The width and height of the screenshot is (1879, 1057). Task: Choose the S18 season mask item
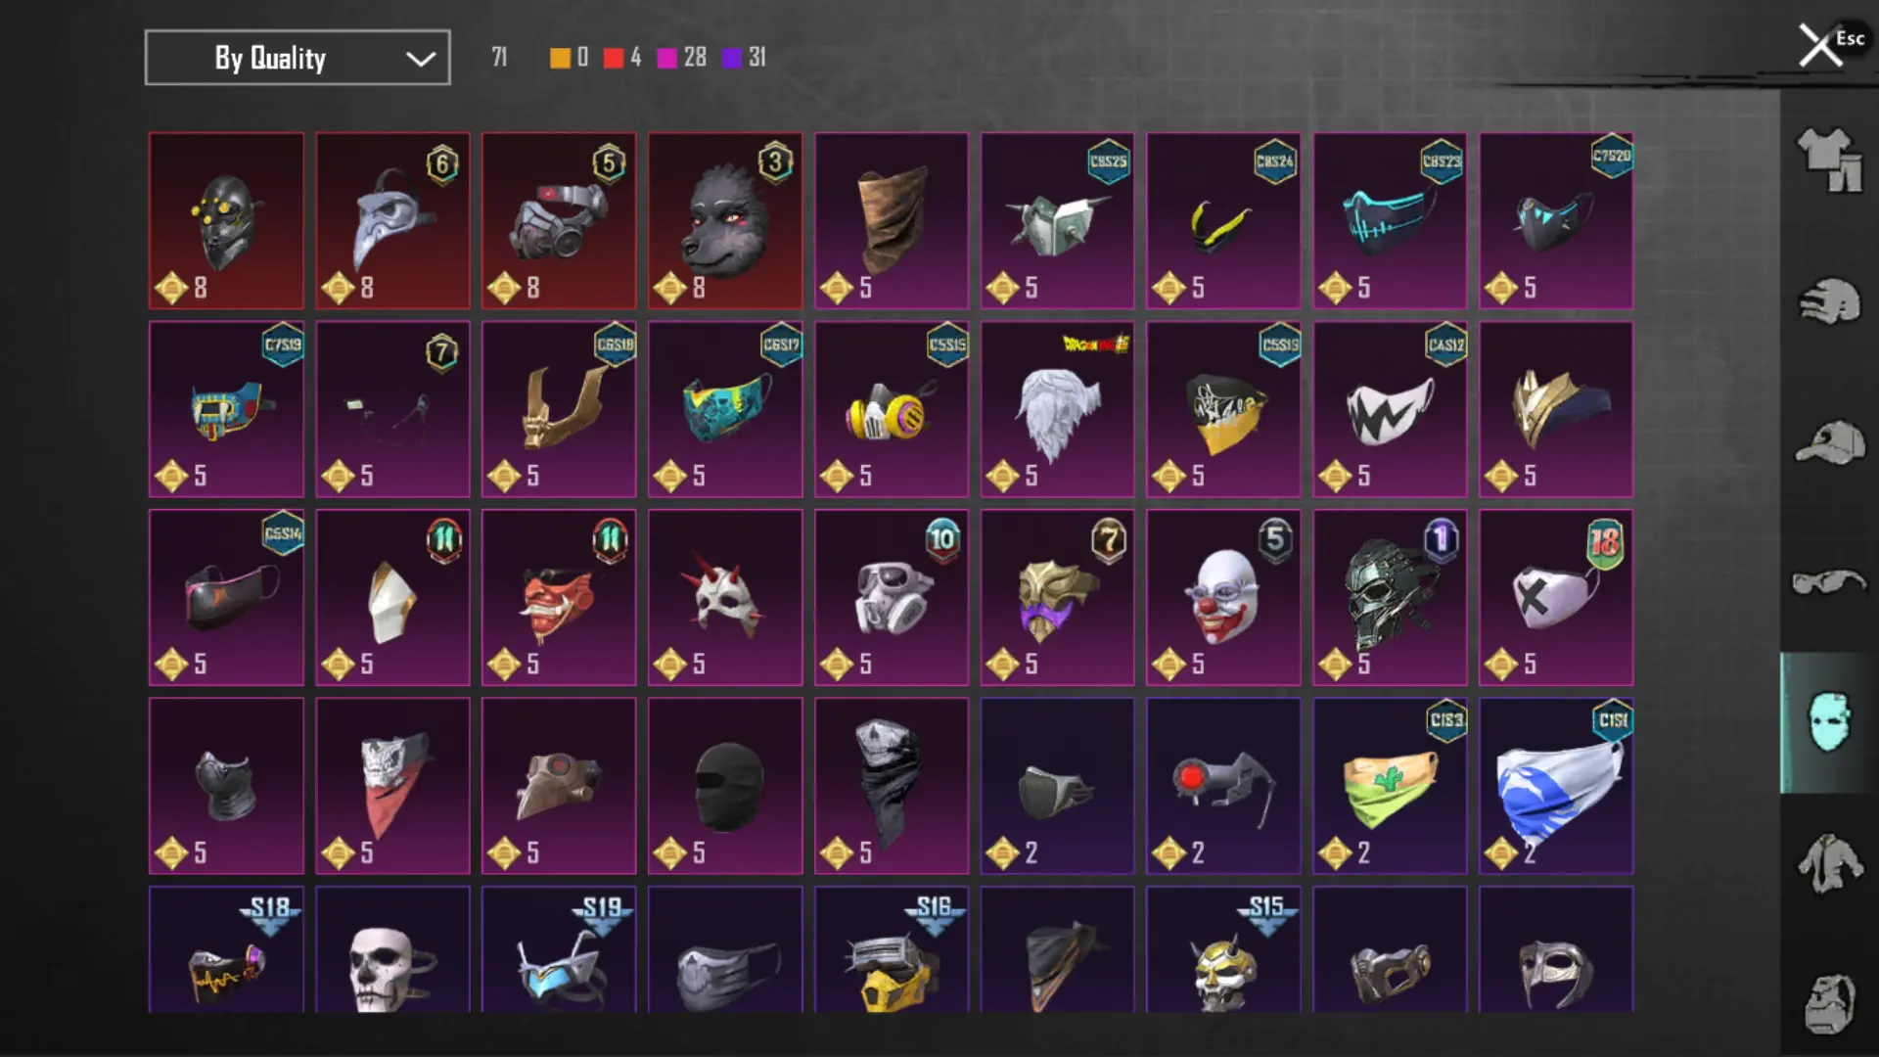[x=226, y=949]
